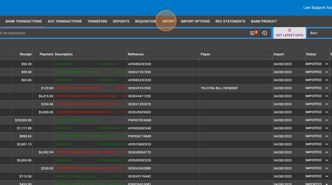
Task: Open status dropdown for PSP036119689 row
Action: point(327,136)
